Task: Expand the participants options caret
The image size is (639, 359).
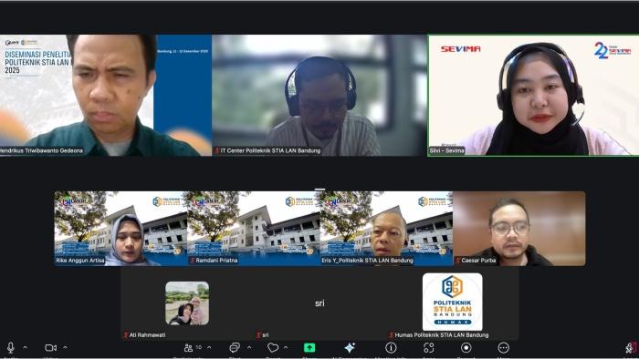Action: [209, 348]
